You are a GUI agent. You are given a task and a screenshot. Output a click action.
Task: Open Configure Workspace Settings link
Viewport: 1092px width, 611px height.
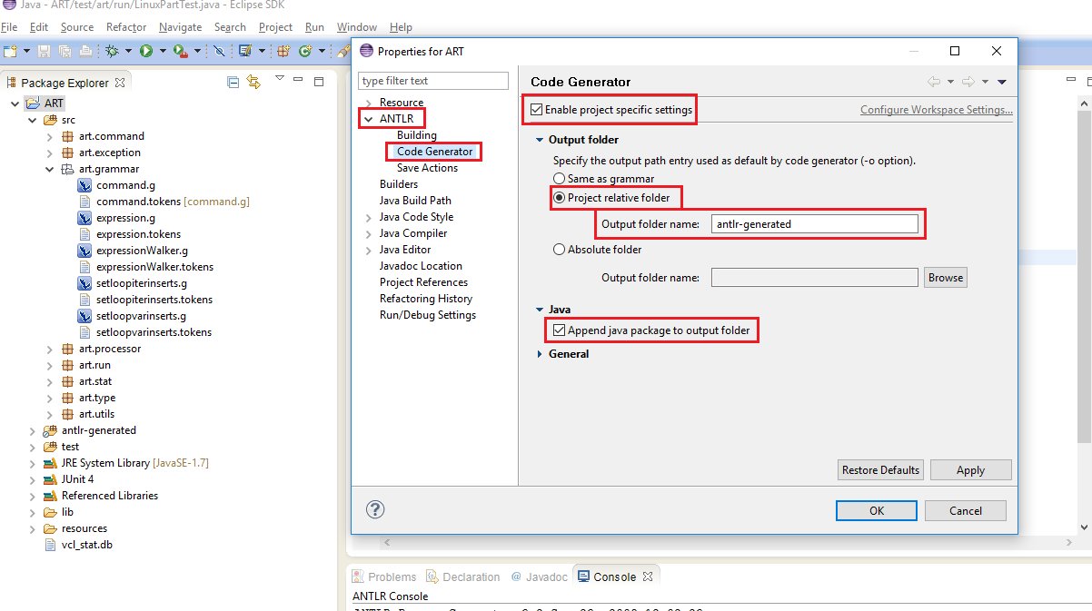[x=937, y=110]
